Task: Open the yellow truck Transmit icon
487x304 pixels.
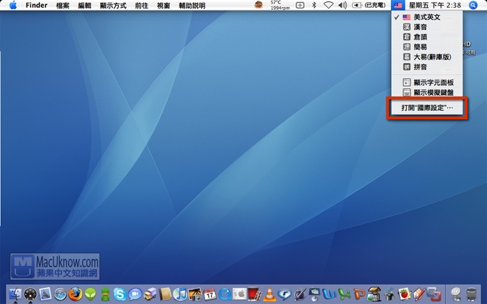Action: (150, 294)
